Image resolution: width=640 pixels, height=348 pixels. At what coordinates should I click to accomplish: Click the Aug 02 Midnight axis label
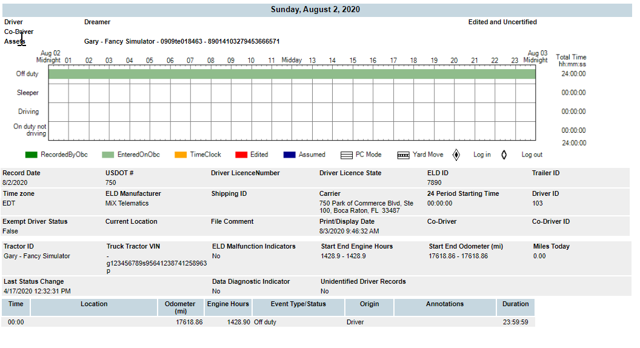[x=48, y=57]
